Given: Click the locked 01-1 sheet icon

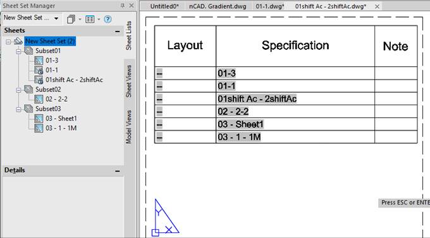Looking at the screenshot, I should pyautogui.click(x=39, y=70).
